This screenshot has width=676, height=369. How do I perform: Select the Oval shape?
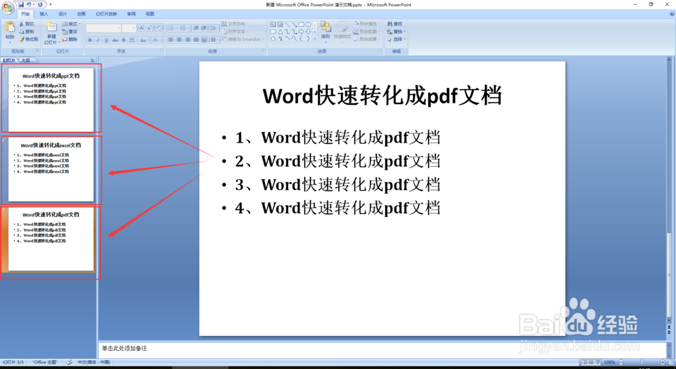308,24
